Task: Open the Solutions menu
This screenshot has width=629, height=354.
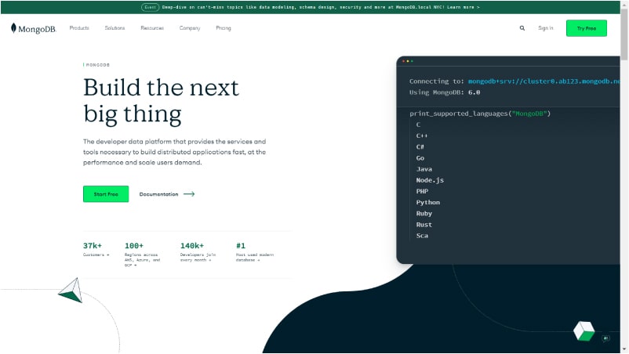Action: [115, 28]
